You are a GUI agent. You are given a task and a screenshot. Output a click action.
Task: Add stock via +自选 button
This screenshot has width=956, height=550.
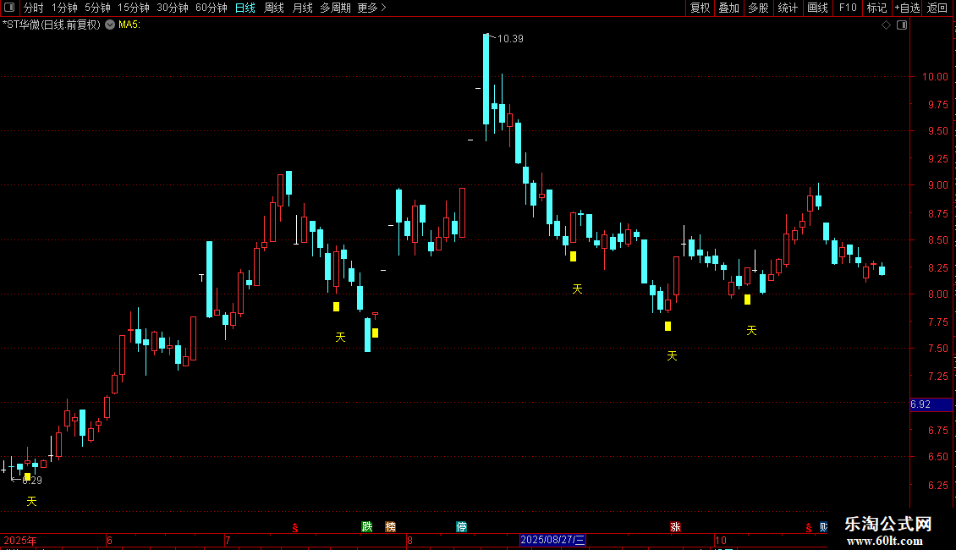tap(907, 8)
